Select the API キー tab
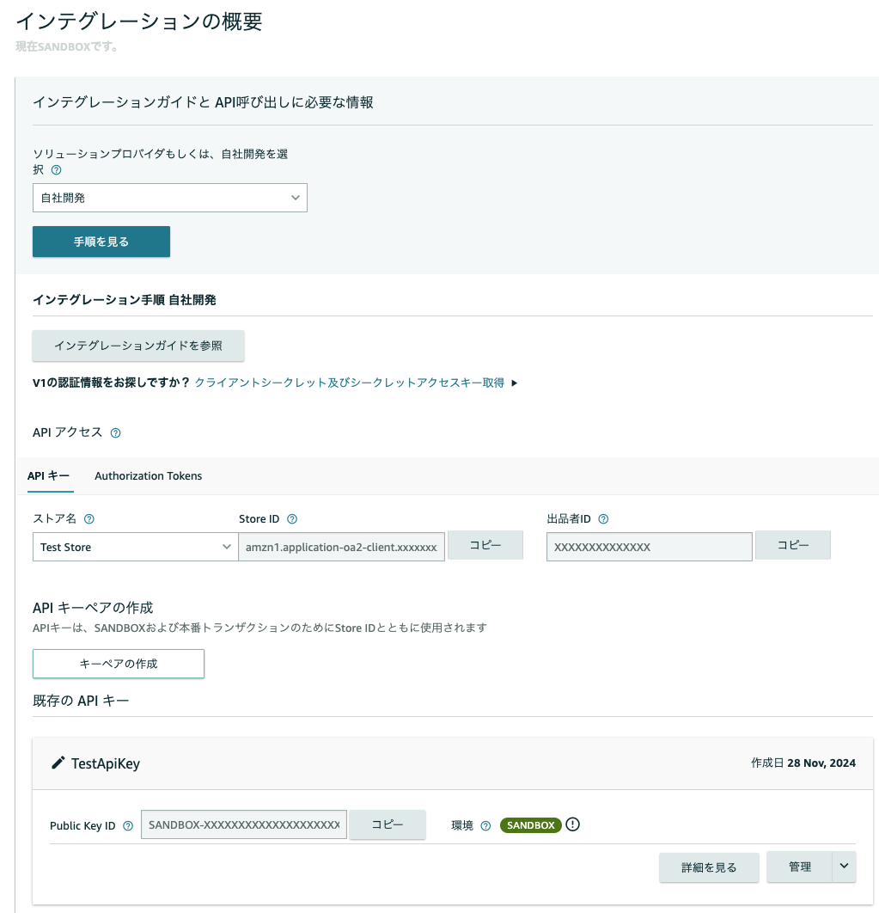This screenshot has width=879, height=913. point(48,475)
